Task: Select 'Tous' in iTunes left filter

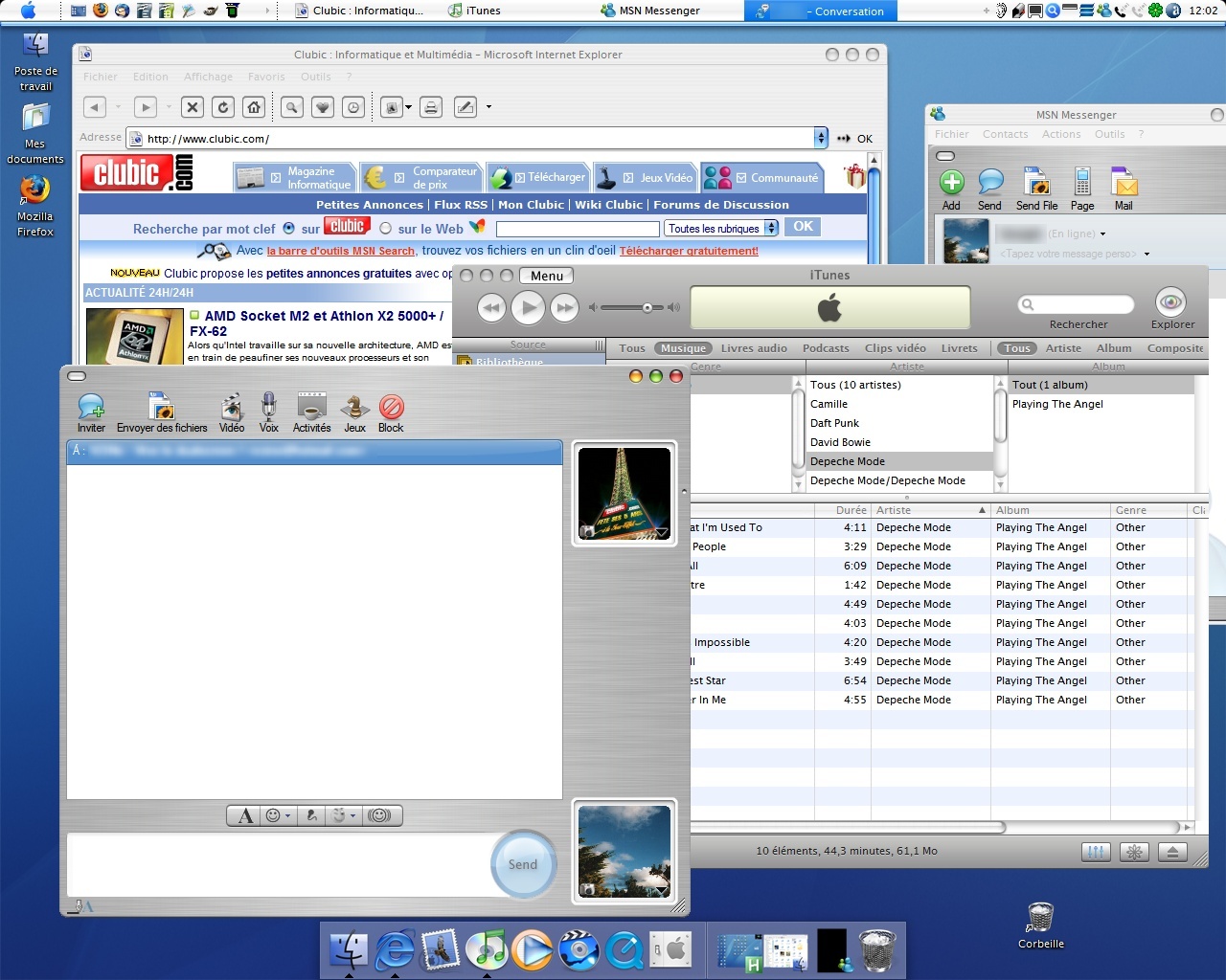Action: click(x=632, y=348)
